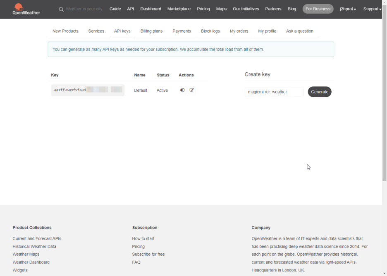Open the FAQ footer link
Screen dimensions: 387x276
tap(136, 262)
